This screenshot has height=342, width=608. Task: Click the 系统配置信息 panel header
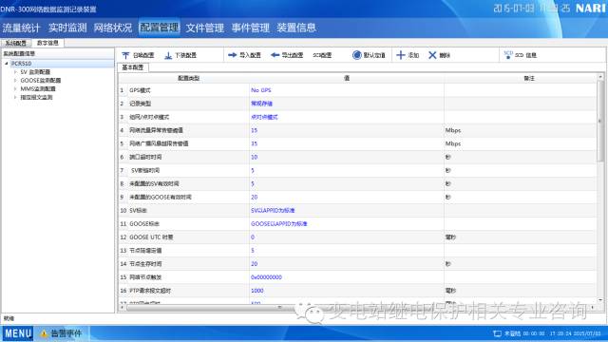click(x=19, y=53)
